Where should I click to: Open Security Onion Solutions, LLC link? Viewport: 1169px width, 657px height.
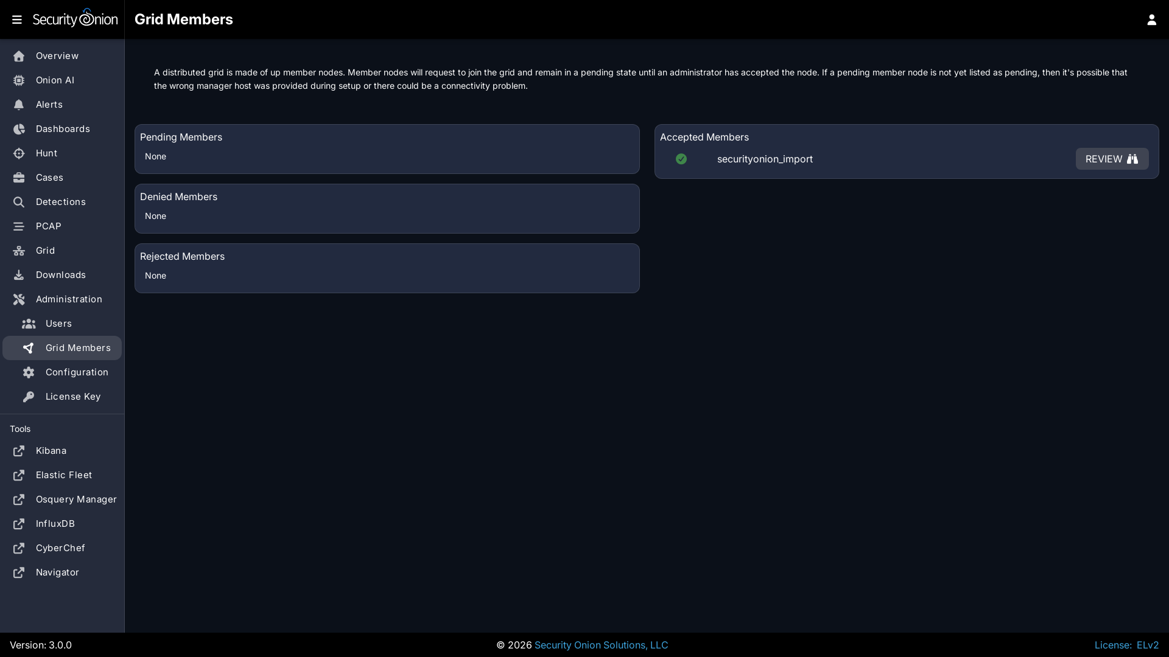(600, 645)
